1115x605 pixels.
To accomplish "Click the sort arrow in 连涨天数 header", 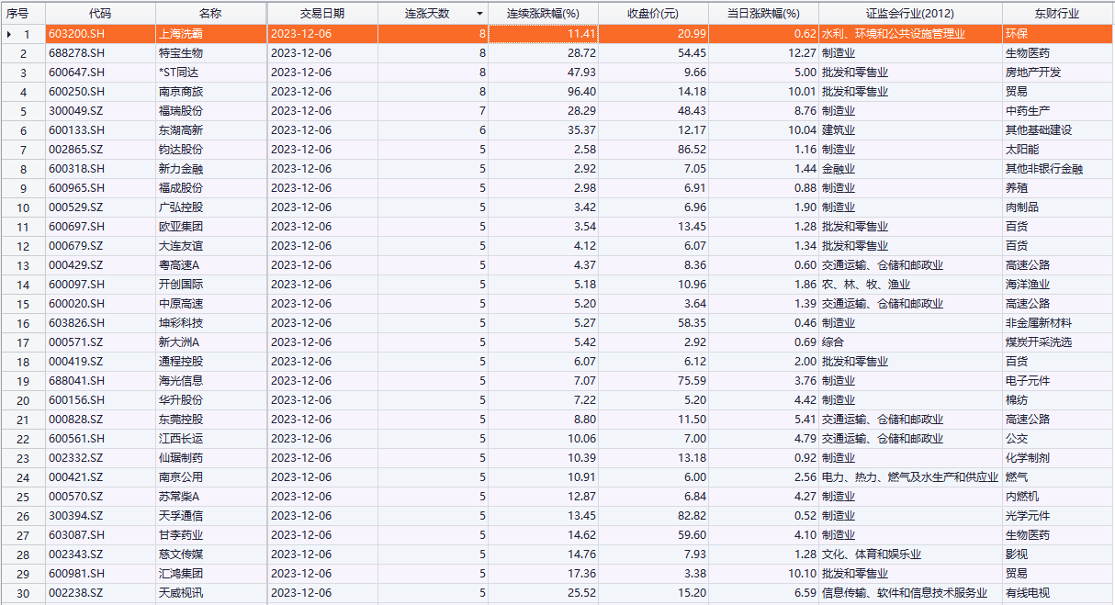I will point(479,14).
